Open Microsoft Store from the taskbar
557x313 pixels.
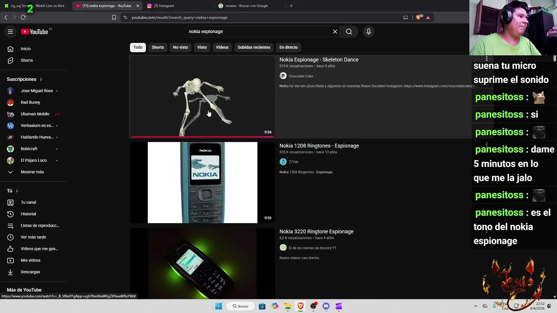262,306
